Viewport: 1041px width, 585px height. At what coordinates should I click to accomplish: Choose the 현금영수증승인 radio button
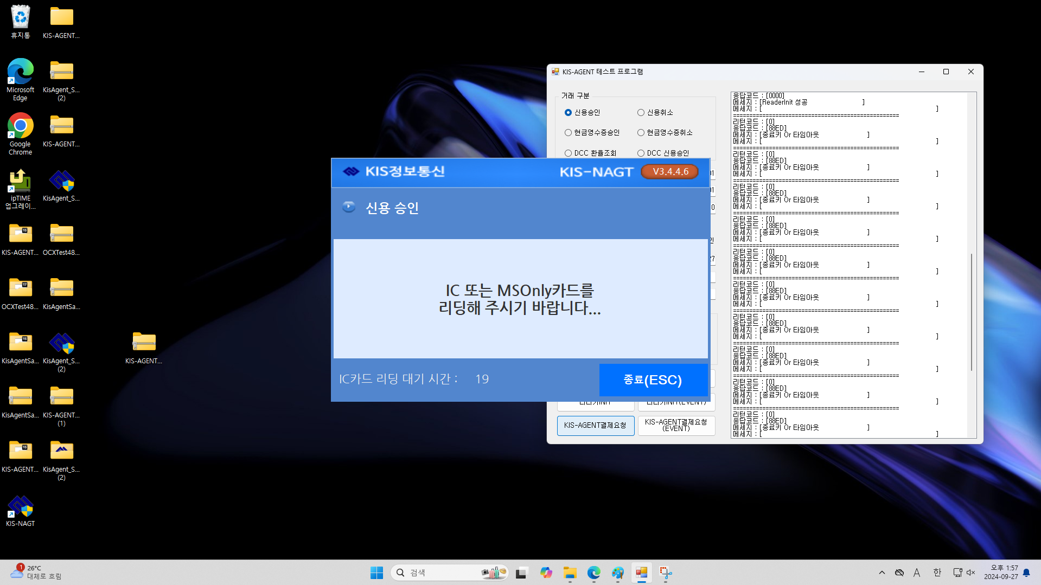pyautogui.click(x=569, y=132)
